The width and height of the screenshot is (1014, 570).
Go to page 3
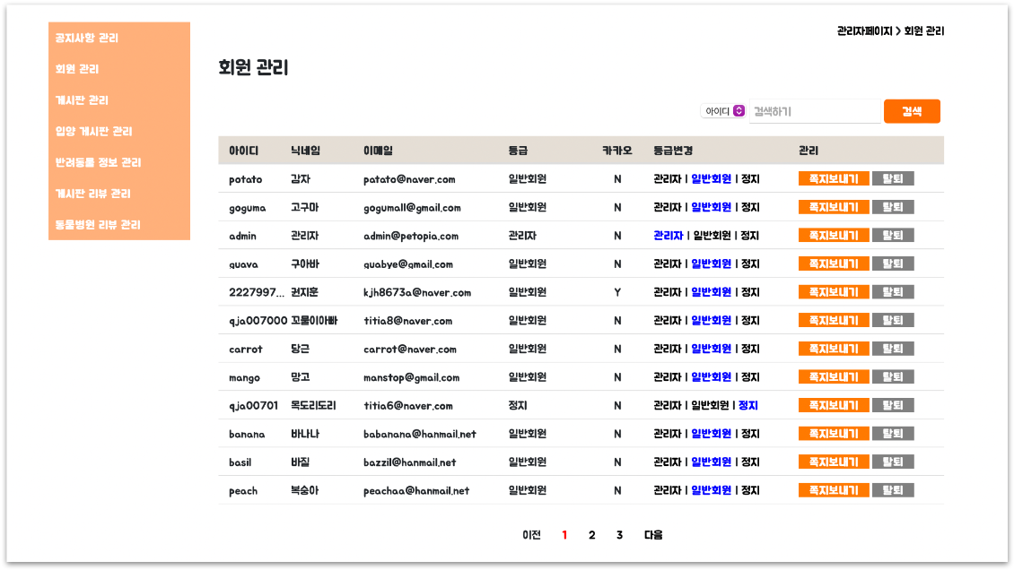point(619,535)
